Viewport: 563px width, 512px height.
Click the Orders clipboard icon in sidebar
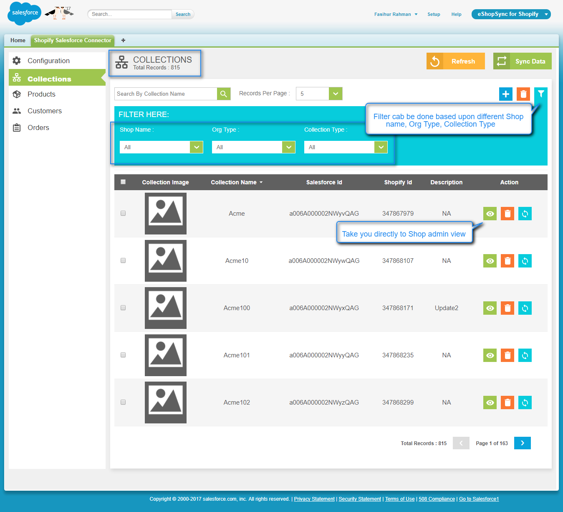tap(17, 127)
